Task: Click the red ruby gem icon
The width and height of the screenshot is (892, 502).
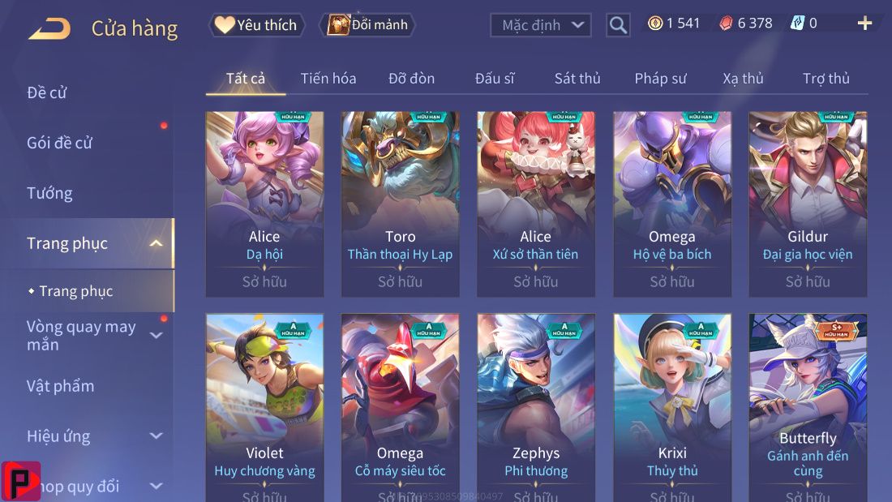Action: coord(726,24)
